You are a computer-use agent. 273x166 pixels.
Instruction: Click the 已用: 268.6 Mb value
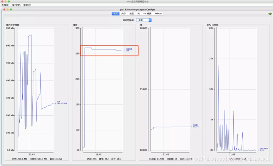coord(20,159)
